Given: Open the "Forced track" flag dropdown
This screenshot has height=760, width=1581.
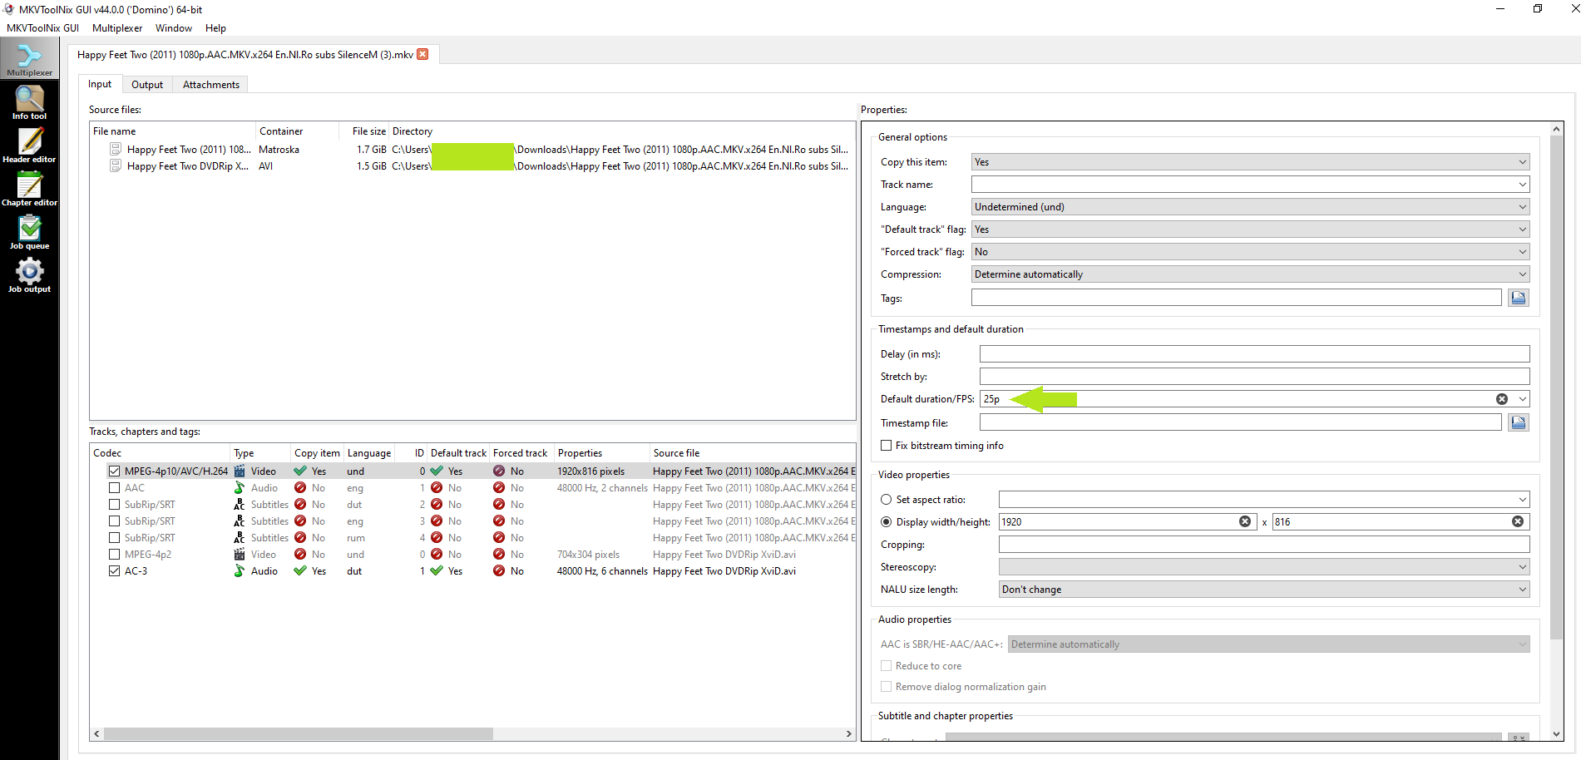Looking at the screenshot, I should pos(1250,252).
